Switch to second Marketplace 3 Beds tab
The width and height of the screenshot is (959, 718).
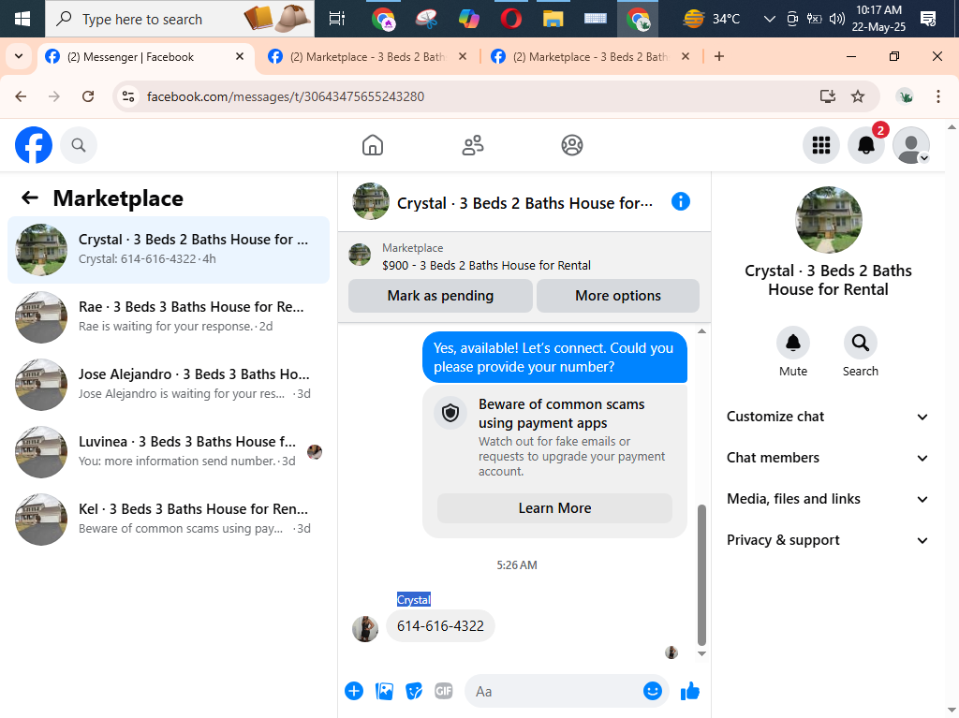tap(368, 57)
